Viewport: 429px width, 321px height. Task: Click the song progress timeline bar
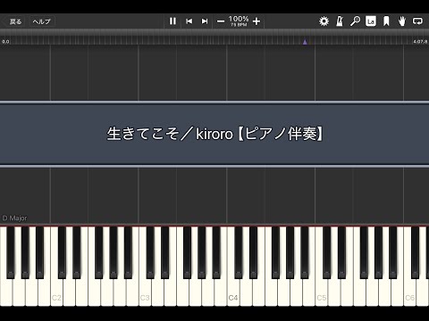(x=214, y=40)
